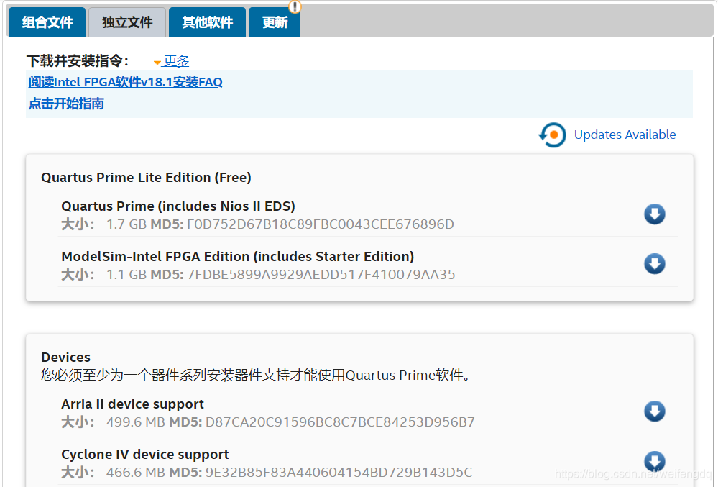718x487 pixels.
Task: Open the 其他软件 tab
Action: pyautogui.click(x=208, y=22)
